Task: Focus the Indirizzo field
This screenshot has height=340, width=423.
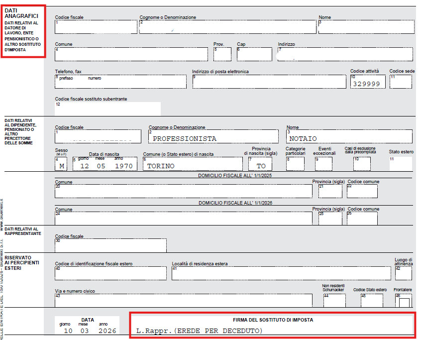Action: (x=345, y=54)
